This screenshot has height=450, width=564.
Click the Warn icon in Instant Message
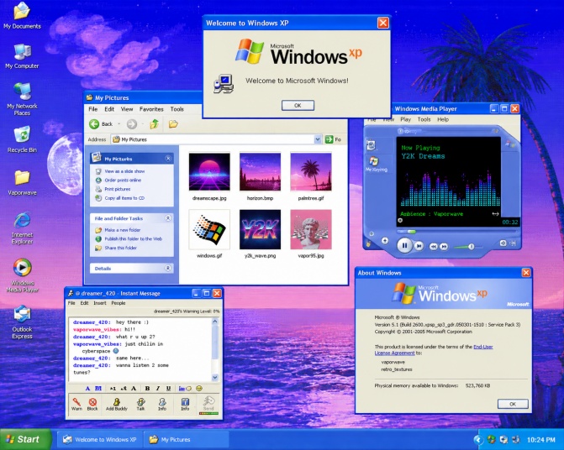(76, 404)
